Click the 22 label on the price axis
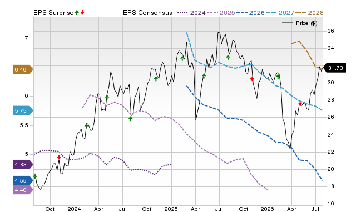Screen dimensions: 356x212 point(331,152)
